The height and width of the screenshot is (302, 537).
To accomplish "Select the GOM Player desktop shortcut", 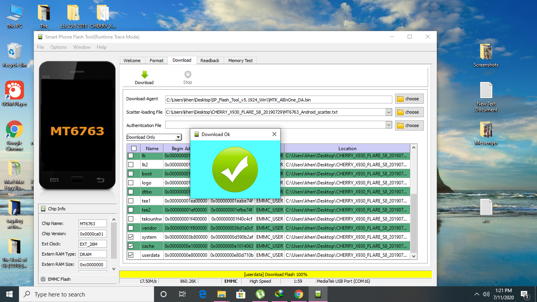I will [15, 94].
